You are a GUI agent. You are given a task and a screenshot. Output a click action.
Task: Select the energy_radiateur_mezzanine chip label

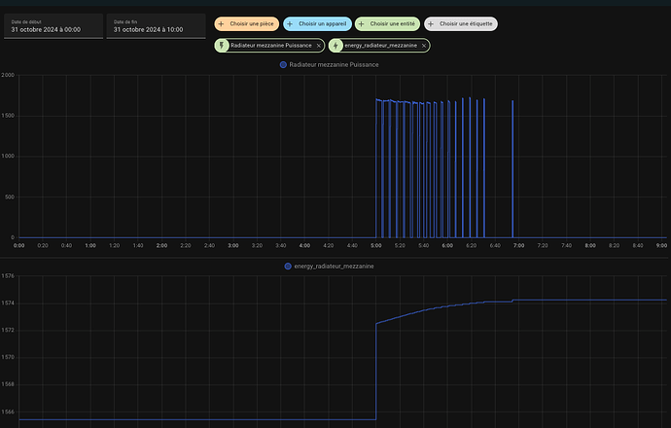coord(380,46)
